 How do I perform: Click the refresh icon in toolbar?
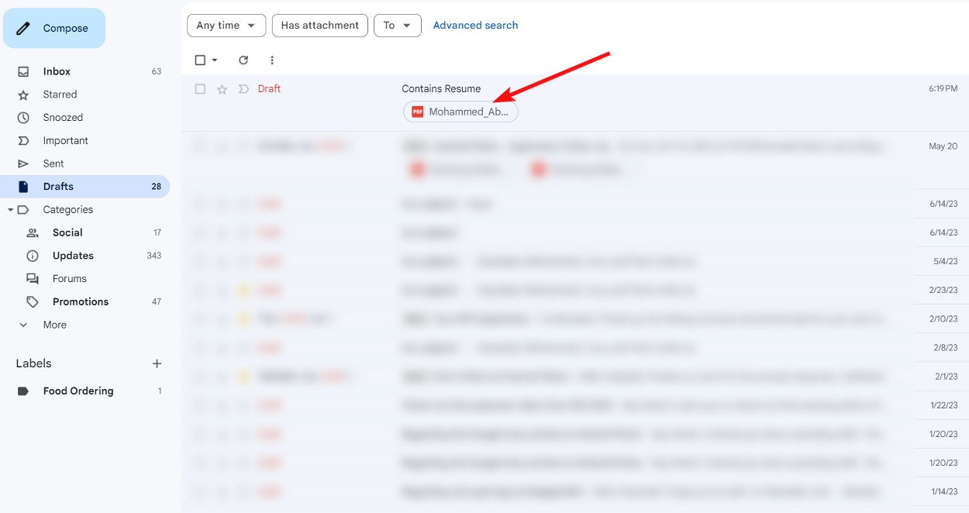(243, 60)
